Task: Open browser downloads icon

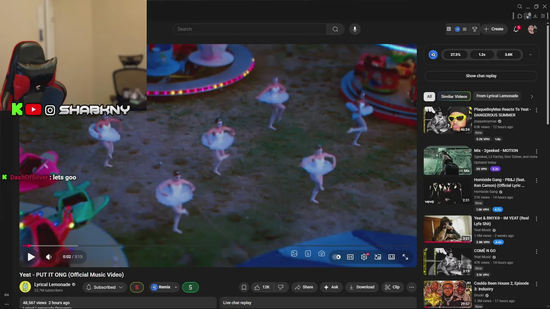Action: (x=535, y=16)
